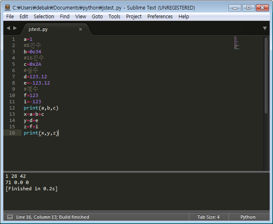
Task: Place cursor in i=-123
Action: (x=32, y=102)
